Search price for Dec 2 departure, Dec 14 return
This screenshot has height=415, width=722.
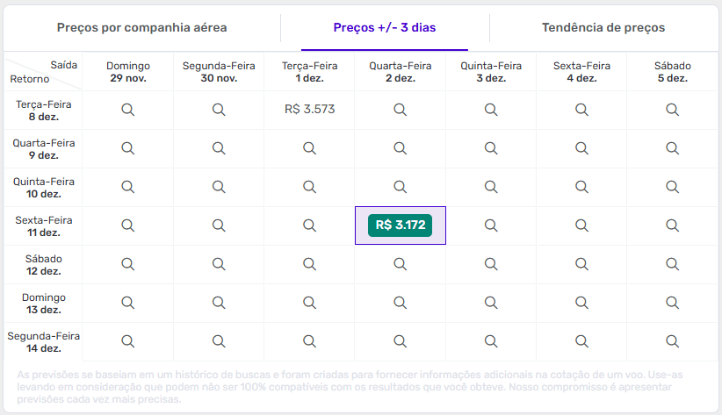pos(400,341)
